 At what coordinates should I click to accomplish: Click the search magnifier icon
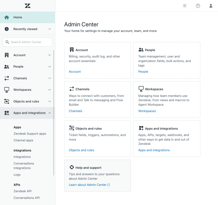pos(7,42)
